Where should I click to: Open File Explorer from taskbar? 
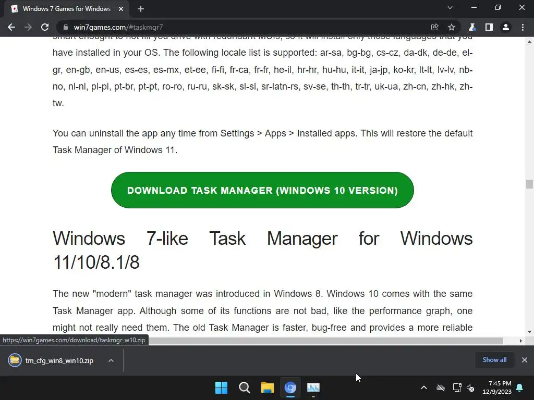268,387
